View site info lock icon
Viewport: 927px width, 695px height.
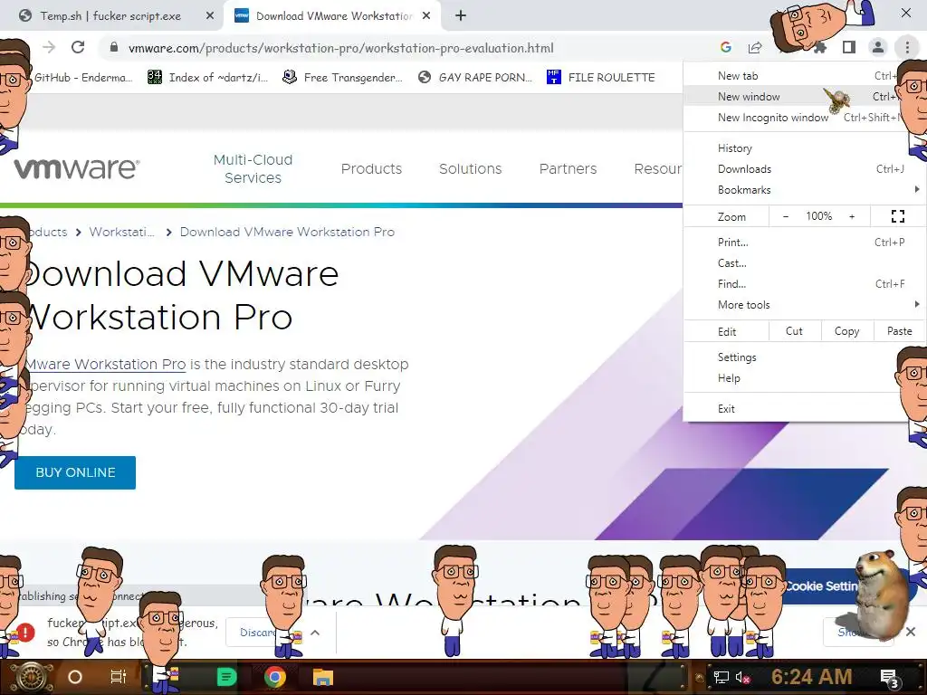114,47
